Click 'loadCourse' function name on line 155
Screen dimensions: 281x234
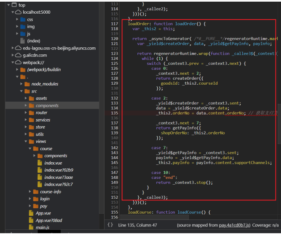tap(189, 212)
